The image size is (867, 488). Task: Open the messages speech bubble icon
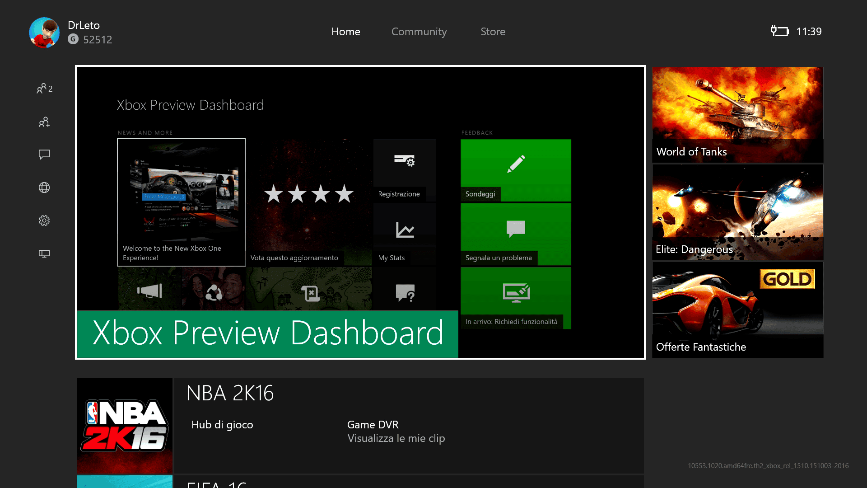44,155
